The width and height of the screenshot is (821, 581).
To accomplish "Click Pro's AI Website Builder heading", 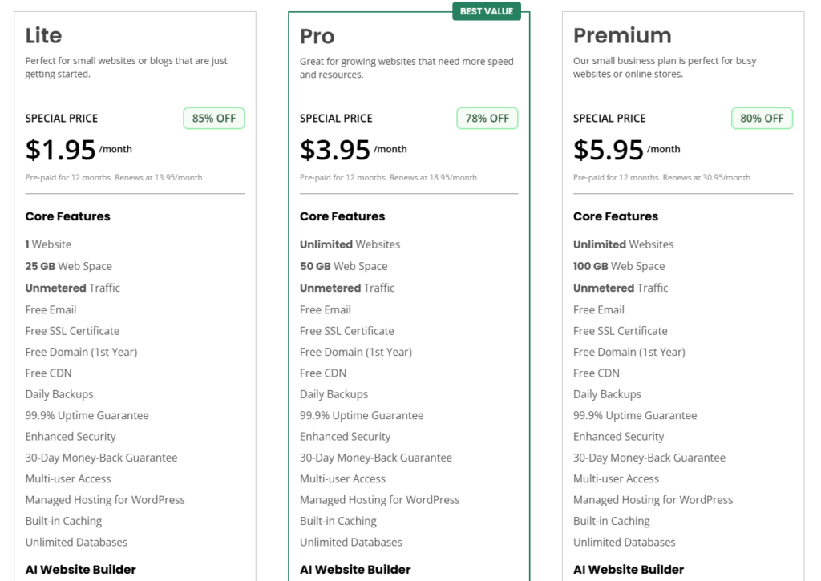I will tap(355, 570).
